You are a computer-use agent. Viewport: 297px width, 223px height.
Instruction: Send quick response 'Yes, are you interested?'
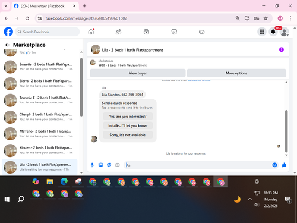pos(128,117)
